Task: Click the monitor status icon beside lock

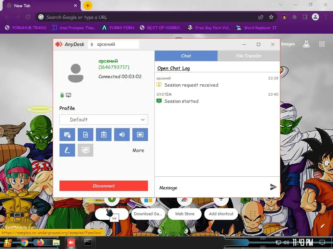Action: click(68, 95)
